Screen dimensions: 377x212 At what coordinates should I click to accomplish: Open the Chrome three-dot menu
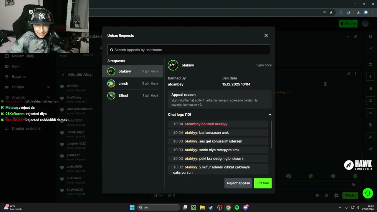click(x=373, y=12)
